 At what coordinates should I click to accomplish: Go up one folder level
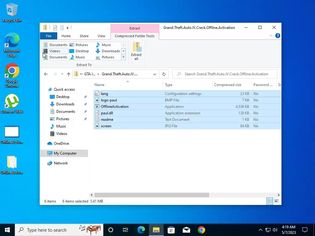pyautogui.click(x=69, y=74)
